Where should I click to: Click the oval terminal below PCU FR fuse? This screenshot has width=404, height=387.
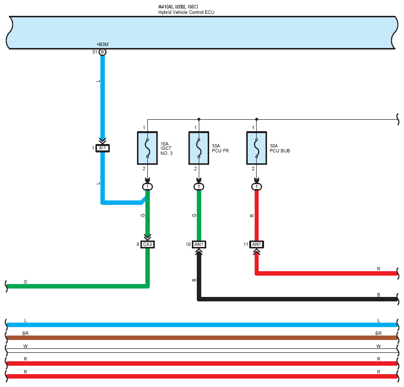(199, 187)
